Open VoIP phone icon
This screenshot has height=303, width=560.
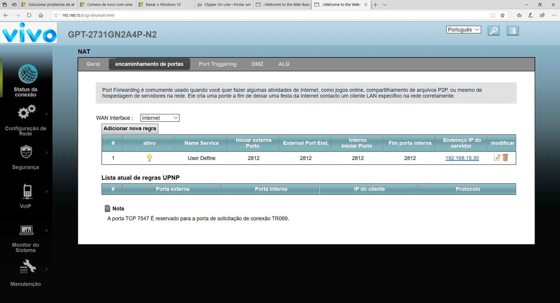[27, 191]
